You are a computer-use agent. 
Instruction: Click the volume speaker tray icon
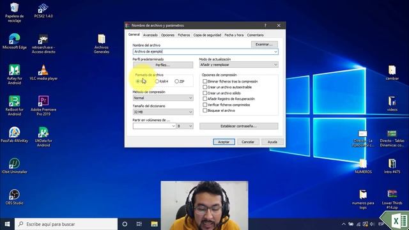pos(372,224)
